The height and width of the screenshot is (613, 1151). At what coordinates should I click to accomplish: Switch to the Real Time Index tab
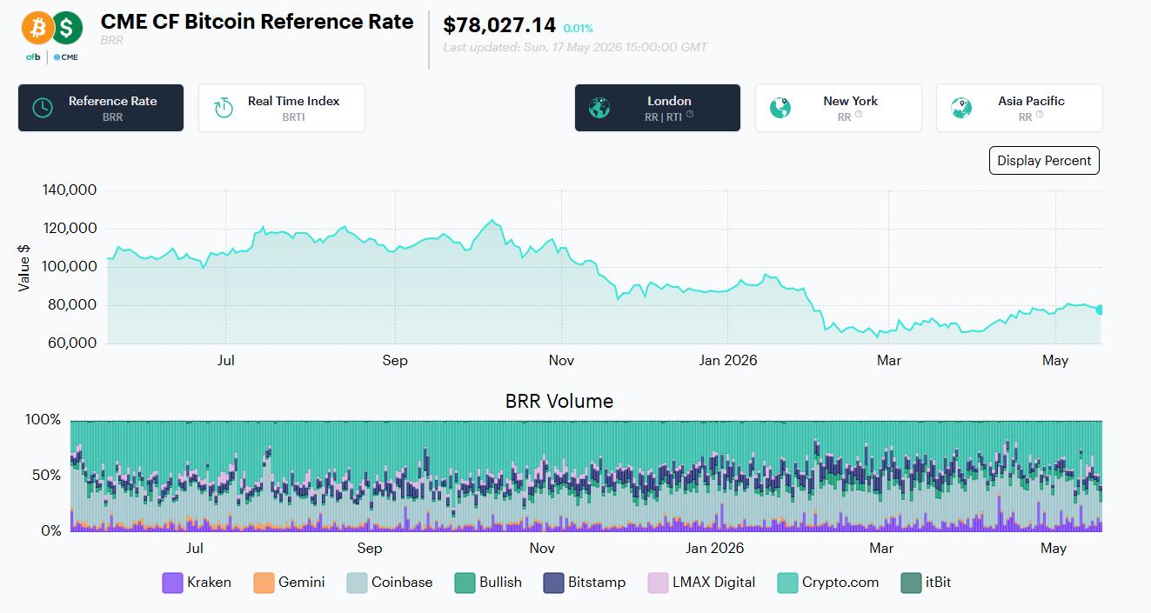coord(282,108)
